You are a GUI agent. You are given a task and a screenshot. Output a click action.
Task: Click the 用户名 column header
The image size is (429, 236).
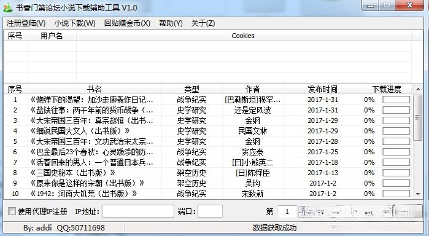click(x=52, y=36)
